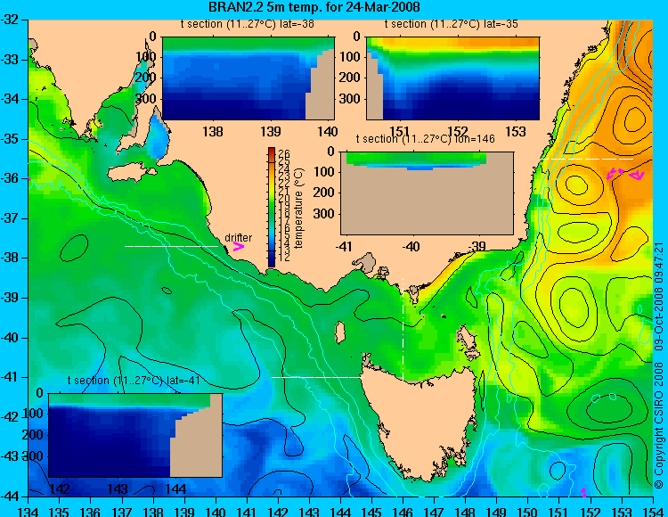Click '148' on the main longitude axis
668x517 pixels.
pyautogui.click(x=466, y=512)
